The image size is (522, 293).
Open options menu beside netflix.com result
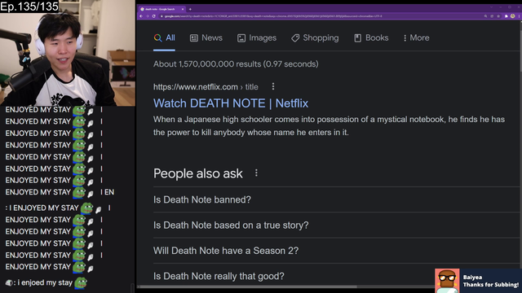[x=273, y=87]
